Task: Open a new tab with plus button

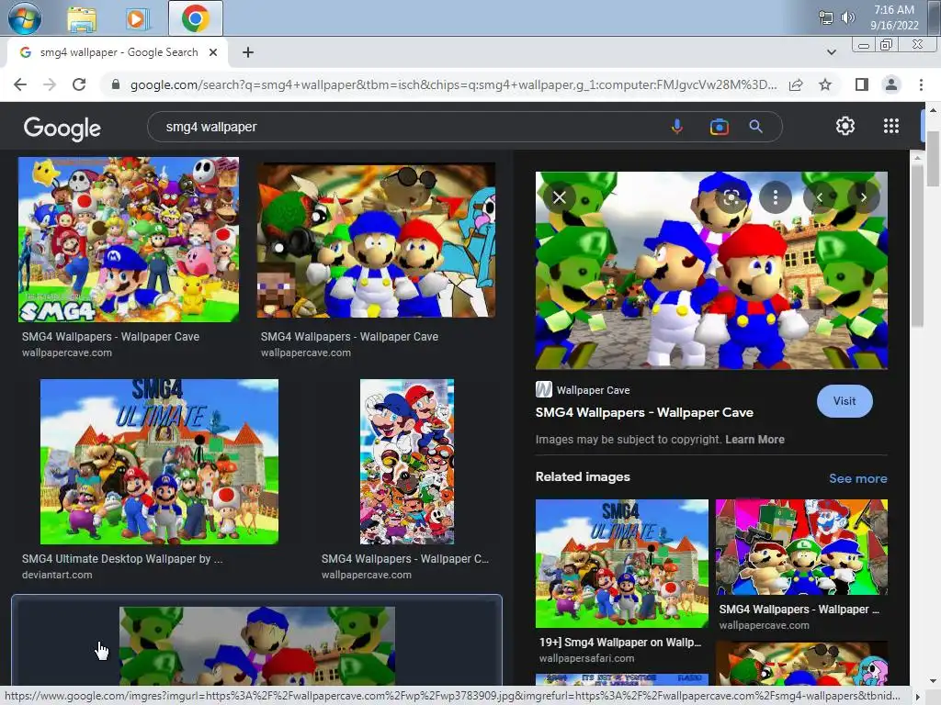Action: tap(248, 52)
